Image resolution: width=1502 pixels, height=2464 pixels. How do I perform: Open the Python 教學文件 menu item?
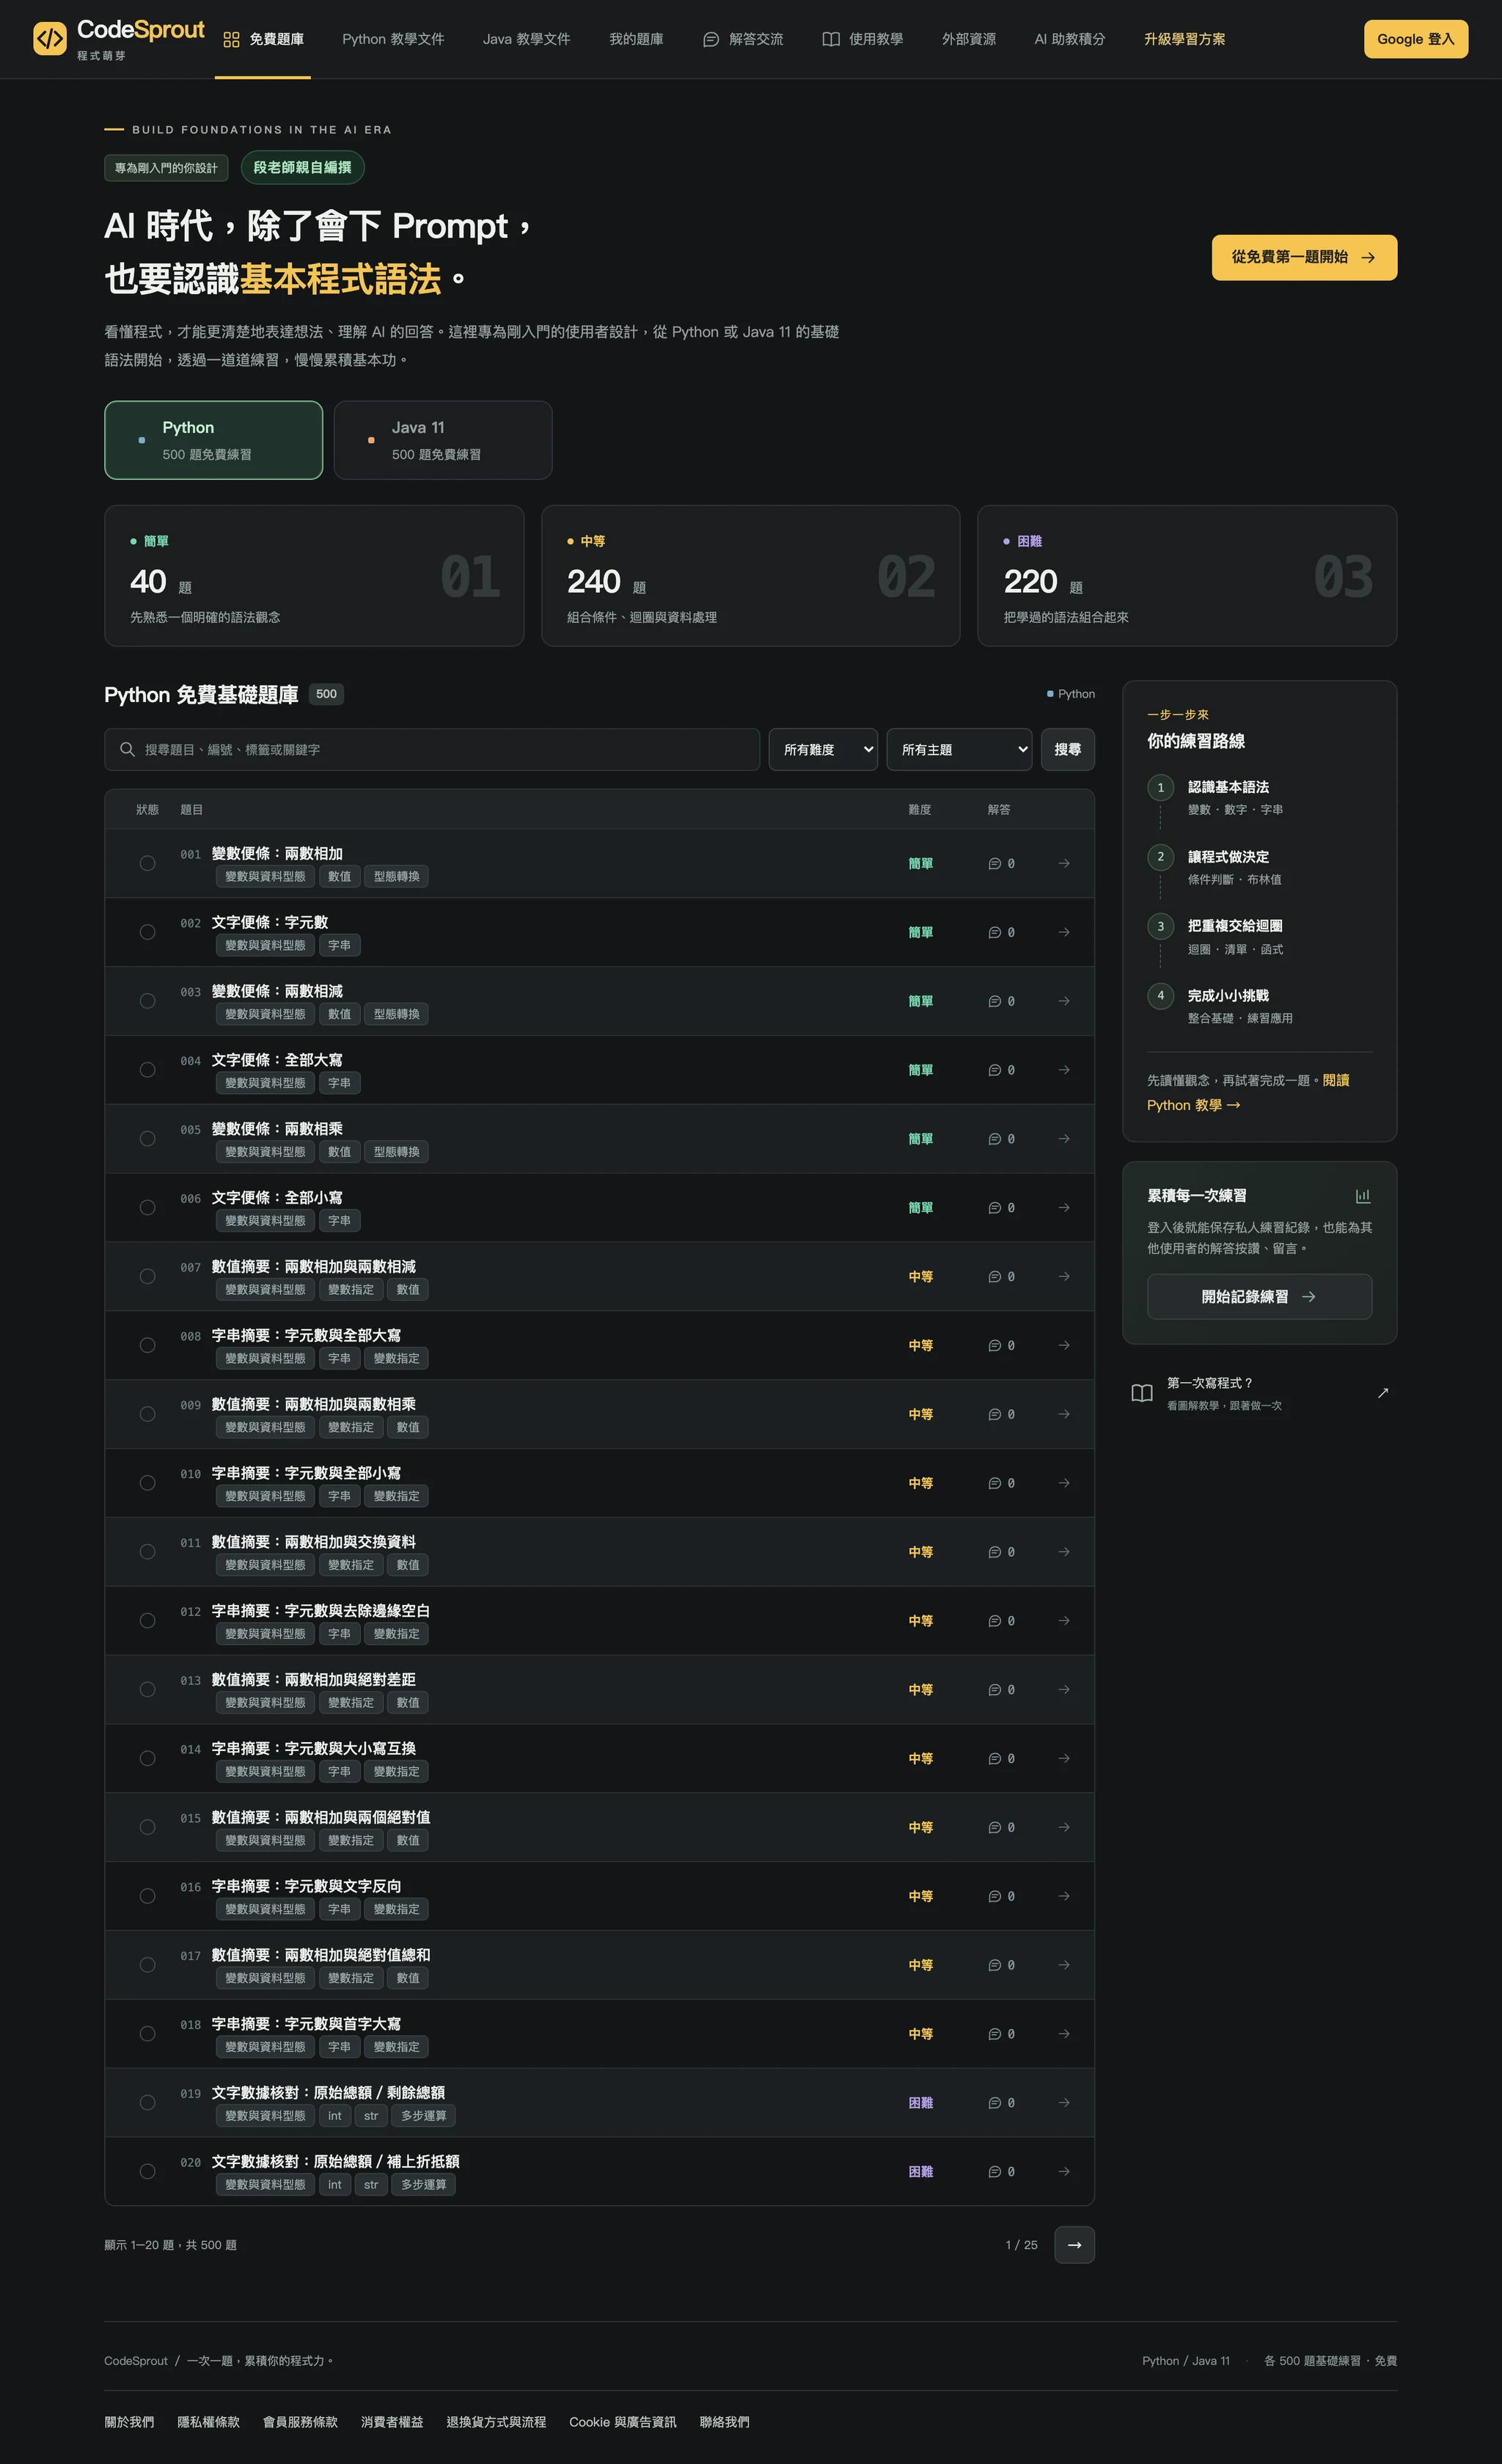pyautogui.click(x=393, y=39)
